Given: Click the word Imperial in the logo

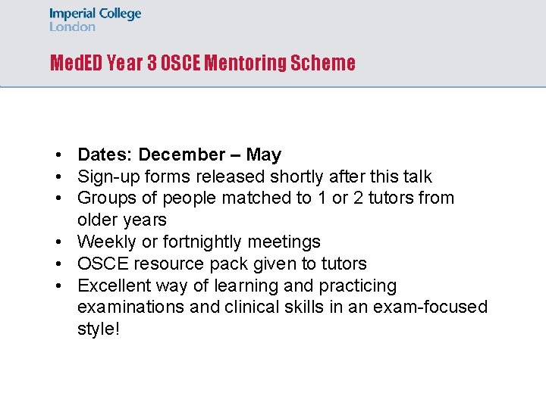Looking at the screenshot, I should click(73, 14).
